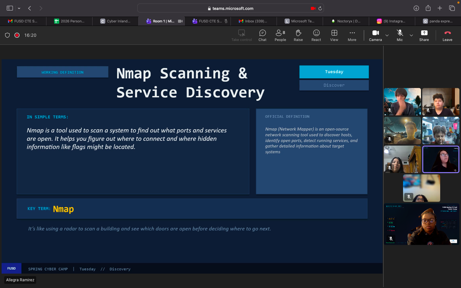Select the purple-highlighted speaker video tile

click(441, 159)
